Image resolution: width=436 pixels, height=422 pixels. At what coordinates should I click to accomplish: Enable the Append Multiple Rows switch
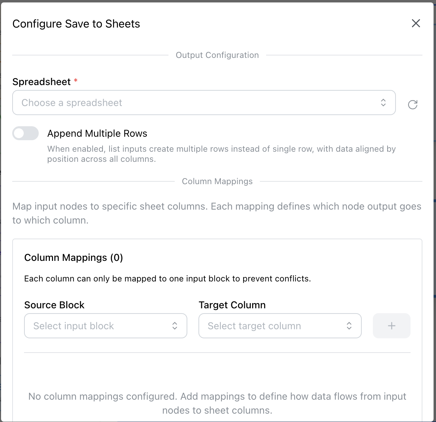point(25,133)
